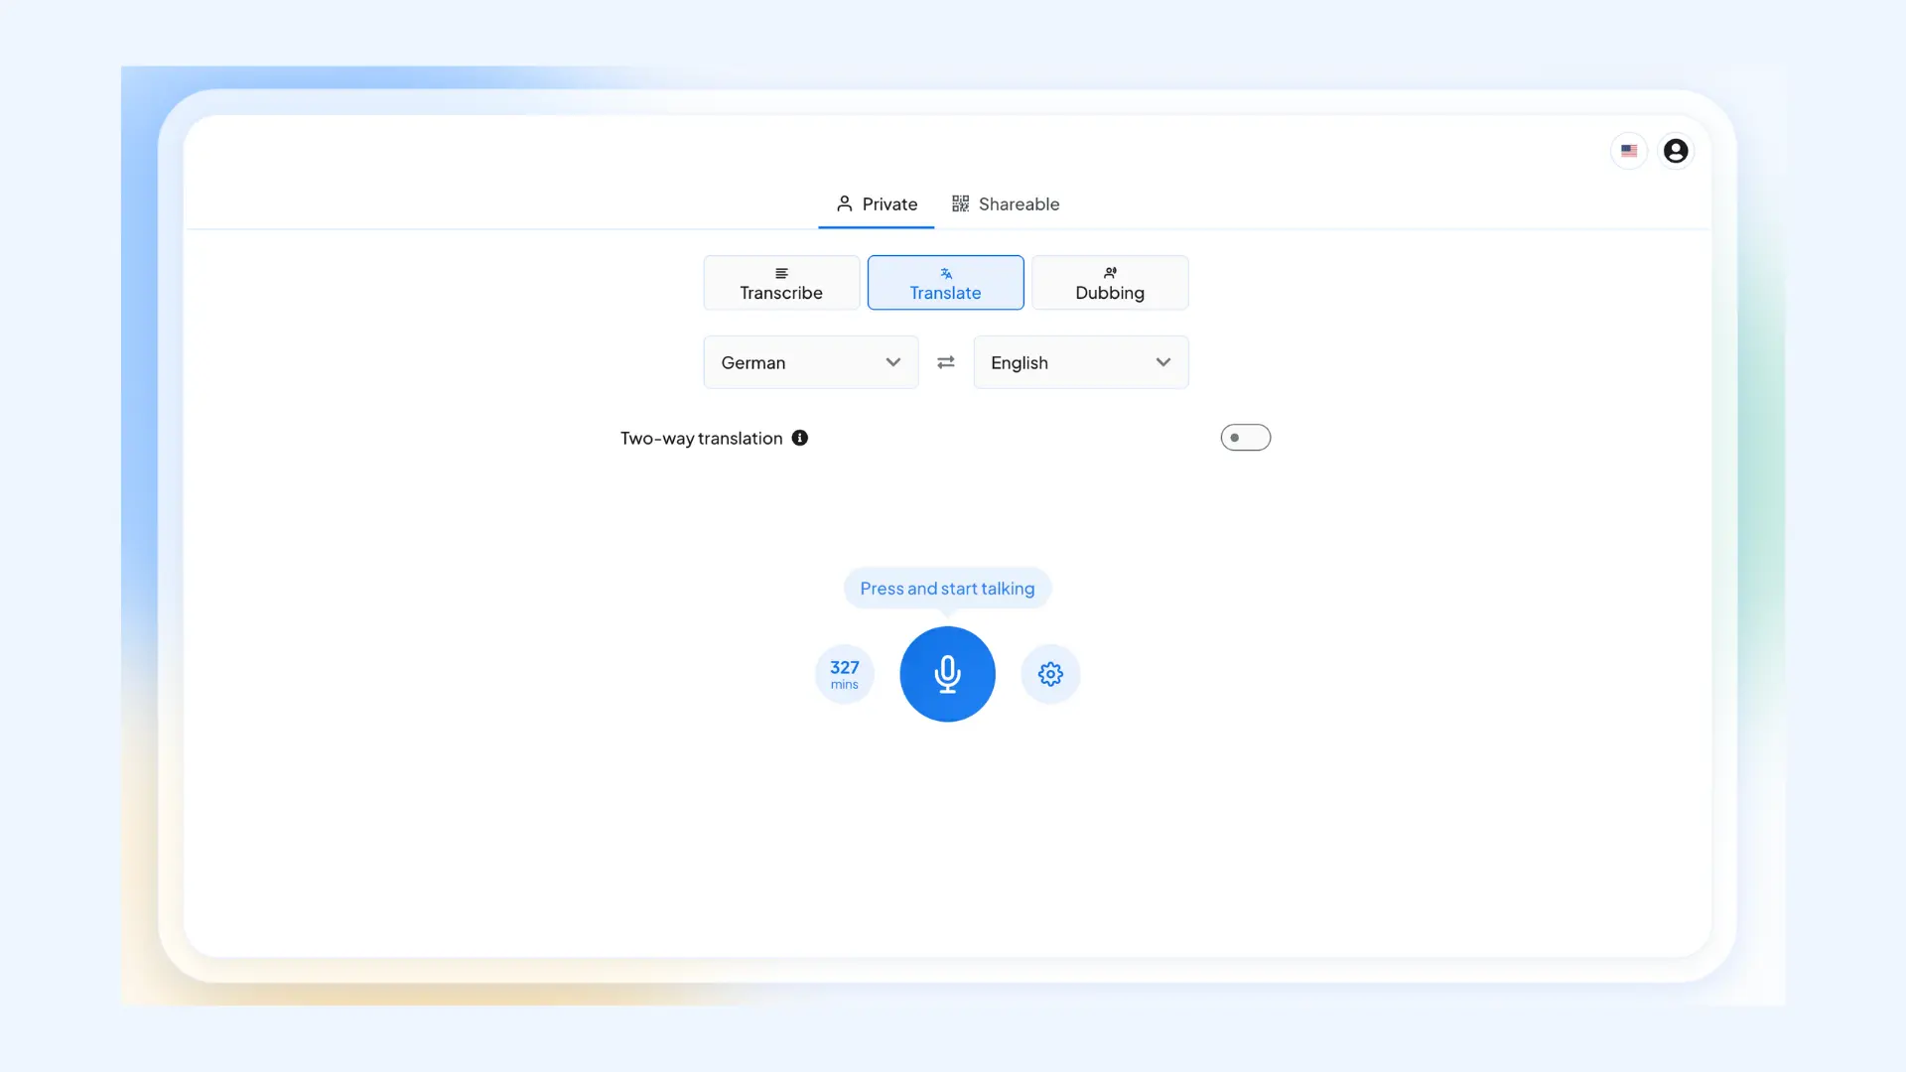Click the person icon beside Private

[845, 204]
